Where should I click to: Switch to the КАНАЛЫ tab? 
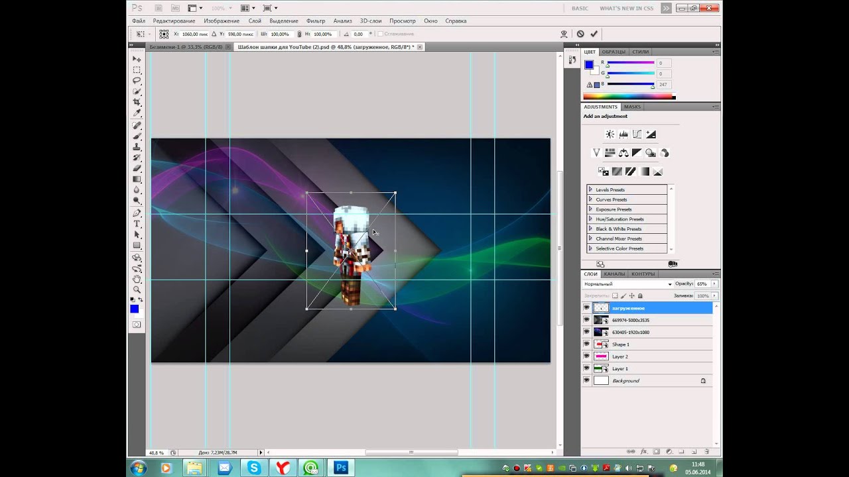(x=614, y=274)
